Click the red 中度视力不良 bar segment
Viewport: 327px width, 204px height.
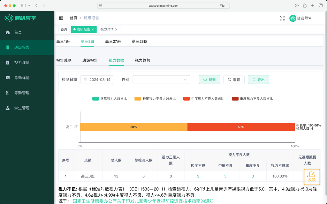241,127
